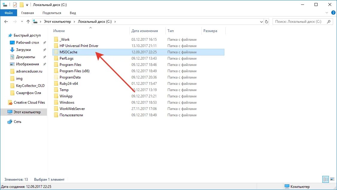Viewport: 337px width, 190px height.
Task: Click Этот компьютер in the address breadcrumb
Action: 58,22
